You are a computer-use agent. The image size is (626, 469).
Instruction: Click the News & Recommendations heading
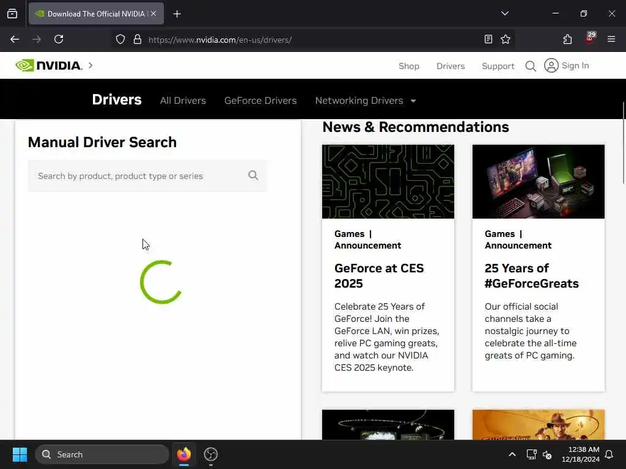pyautogui.click(x=416, y=127)
